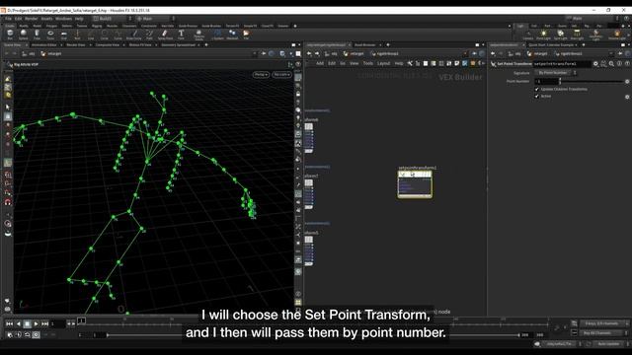632x355 pixels.
Task: Open the Persp camera view dropdown
Action: click(x=261, y=75)
